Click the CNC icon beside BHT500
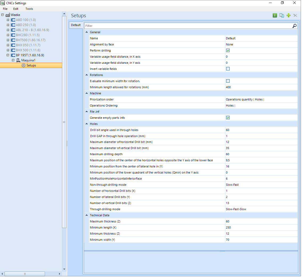Screen dimensions: 302x279 [x=13, y=40]
